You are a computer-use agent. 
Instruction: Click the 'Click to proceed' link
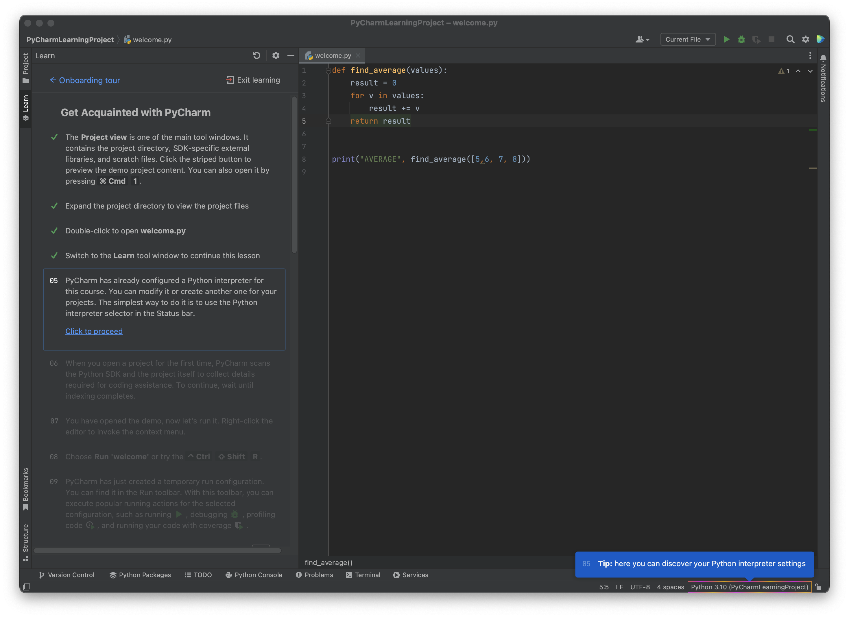94,331
